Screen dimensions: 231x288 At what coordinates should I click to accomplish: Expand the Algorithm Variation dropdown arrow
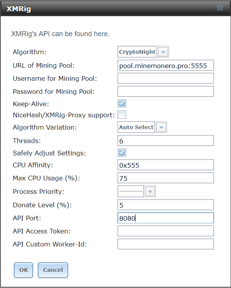tap(161, 127)
